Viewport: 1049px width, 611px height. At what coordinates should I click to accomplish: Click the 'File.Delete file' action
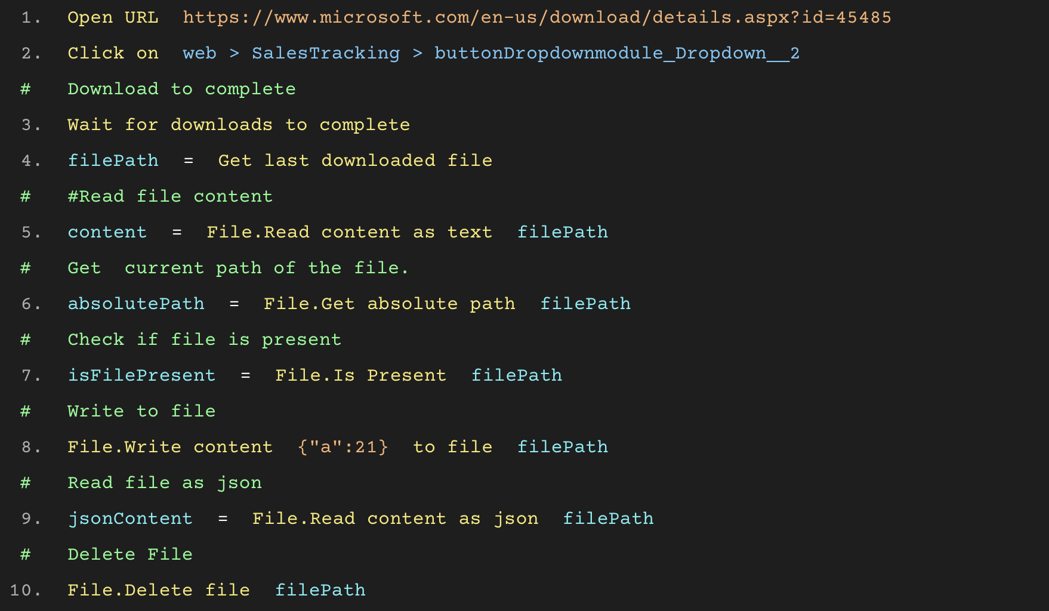pos(158,590)
